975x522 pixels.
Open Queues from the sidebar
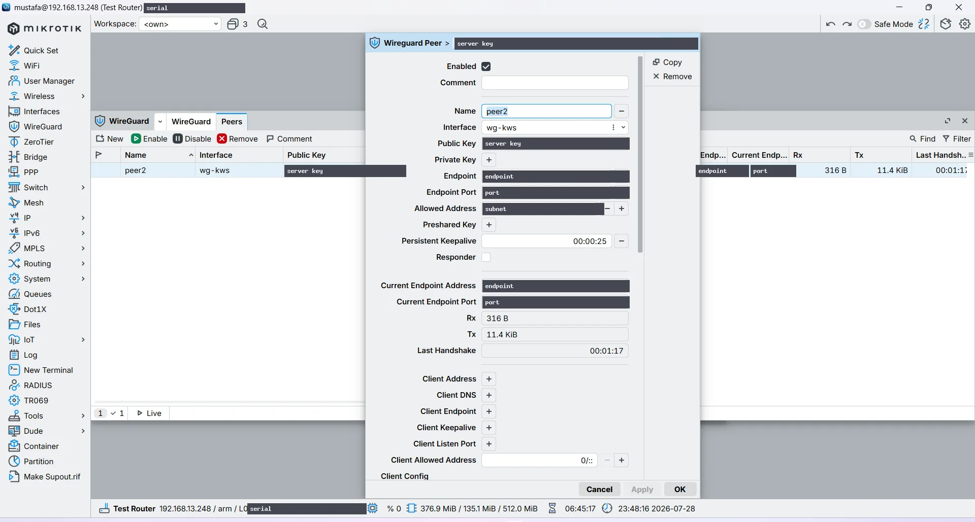pos(30,294)
